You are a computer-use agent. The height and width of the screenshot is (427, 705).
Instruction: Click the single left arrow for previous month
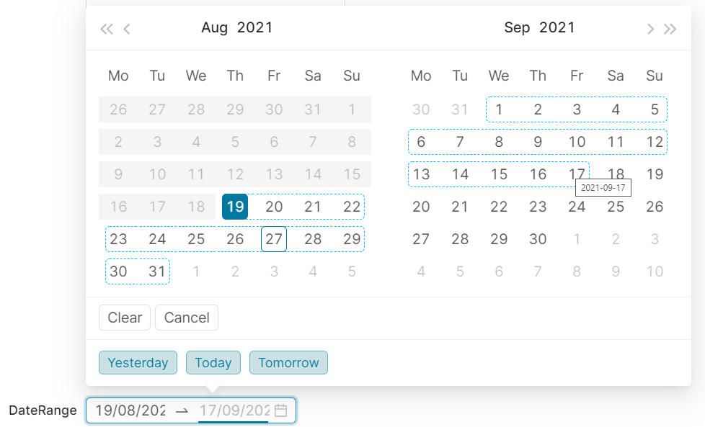(126, 29)
